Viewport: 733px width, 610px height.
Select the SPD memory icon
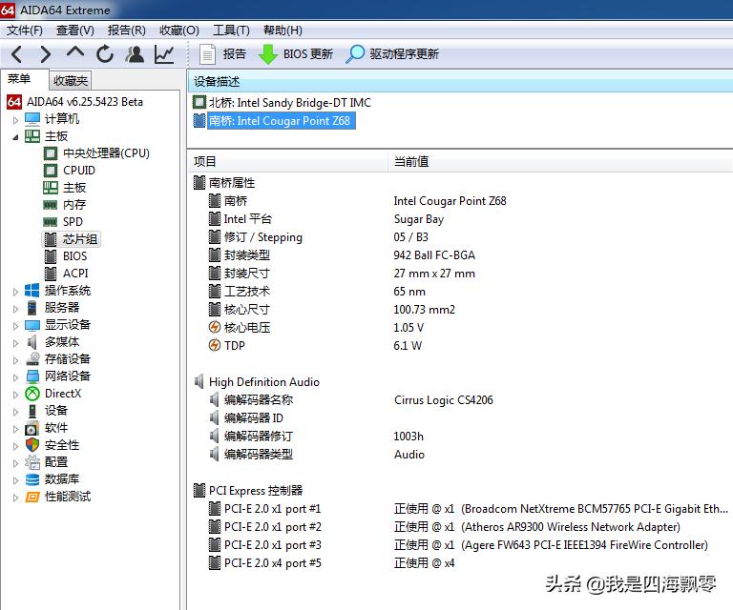[x=51, y=222]
